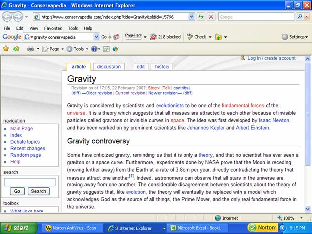The width and height of the screenshot is (312, 234).
Task: Click the Google toolbar Settings wrench icon
Action: [x=285, y=37]
